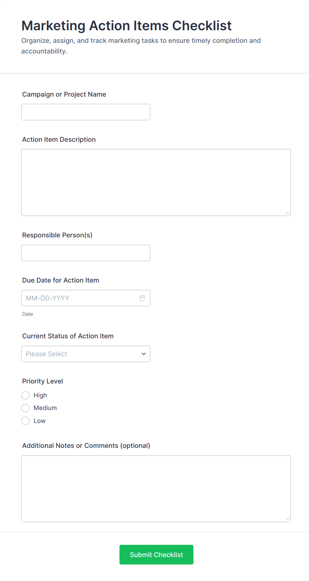Screen dimensions: 309x581
Task: Focus the Responsible Person(s) input field
Action: tap(86, 253)
